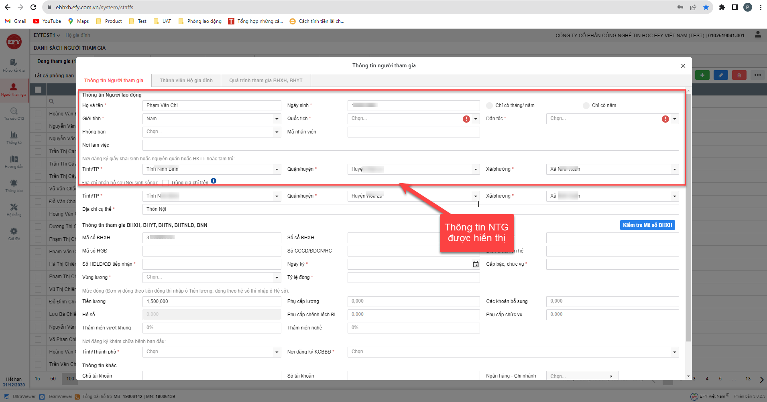Click the blue edit pencil icon

tap(720, 75)
